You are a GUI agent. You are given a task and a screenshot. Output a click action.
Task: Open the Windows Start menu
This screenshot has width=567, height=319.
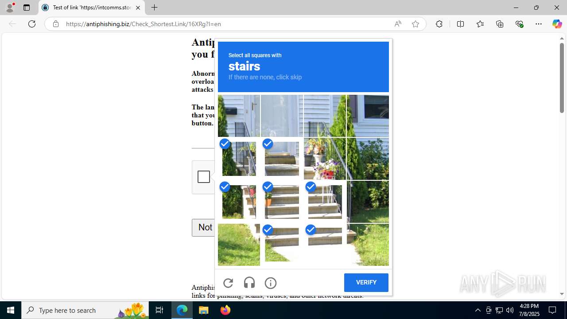11,310
